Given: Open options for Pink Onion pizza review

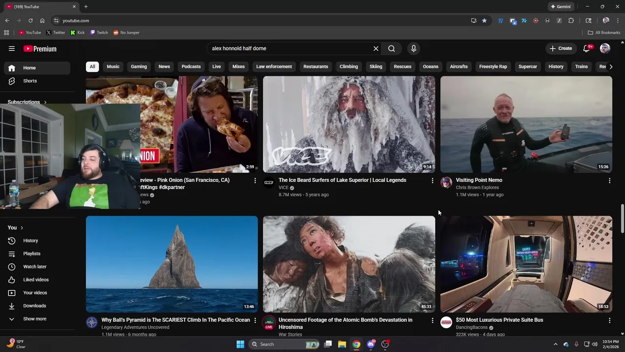Looking at the screenshot, I should coord(255,181).
